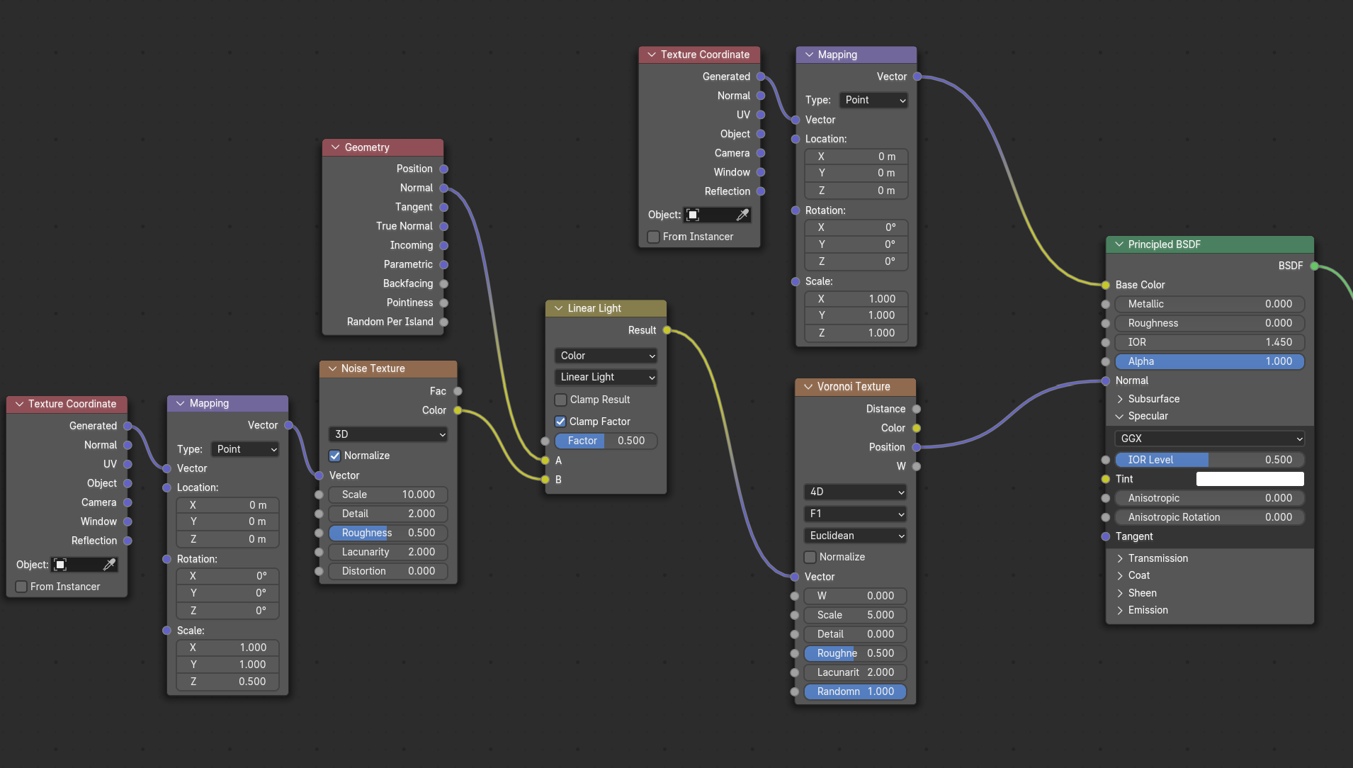Open the Linear Light blend mode dropdown
1353x768 pixels.
[x=606, y=377]
